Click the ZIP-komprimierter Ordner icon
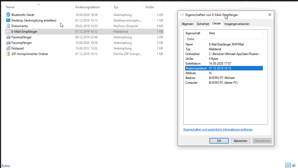Screen dimensions: 298x168 click(8, 54)
